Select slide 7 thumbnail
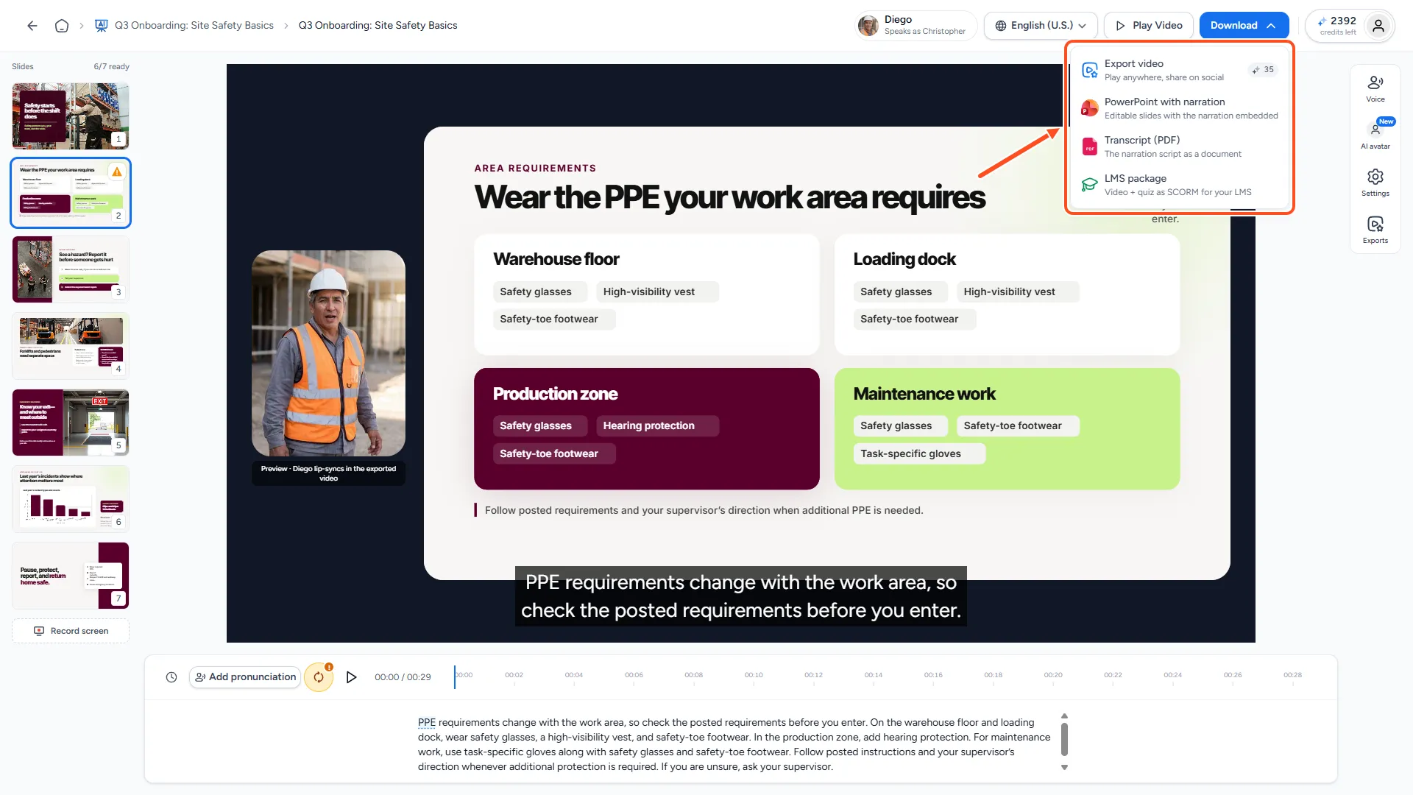The height and width of the screenshot is (795, 1413). tap(71, 575)
